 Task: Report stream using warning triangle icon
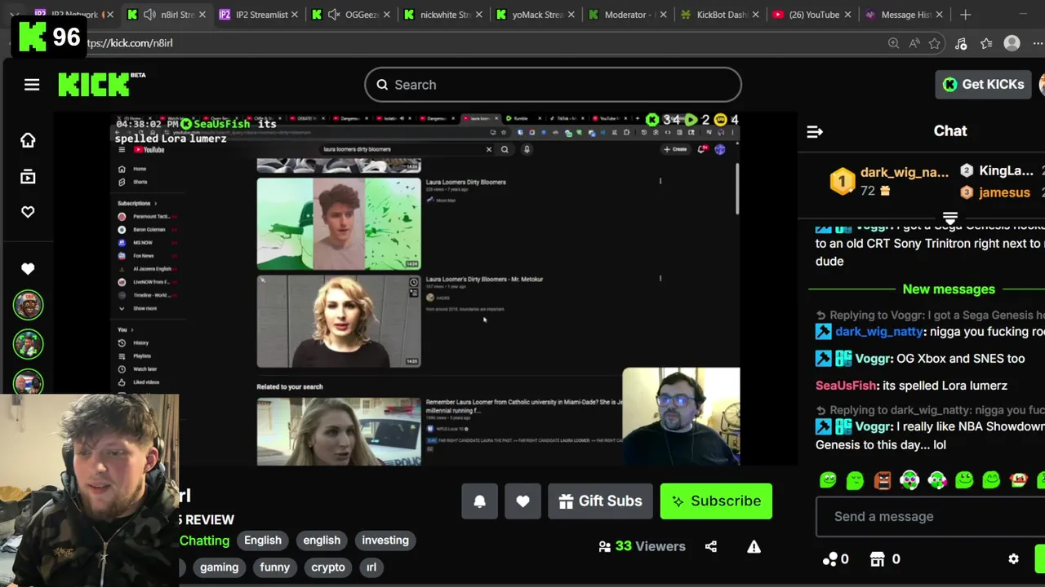[x=754, y=546]
